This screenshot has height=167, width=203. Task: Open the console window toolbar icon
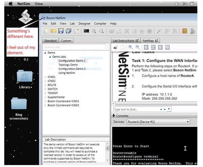pyautogui.click(x=86, y=31)
